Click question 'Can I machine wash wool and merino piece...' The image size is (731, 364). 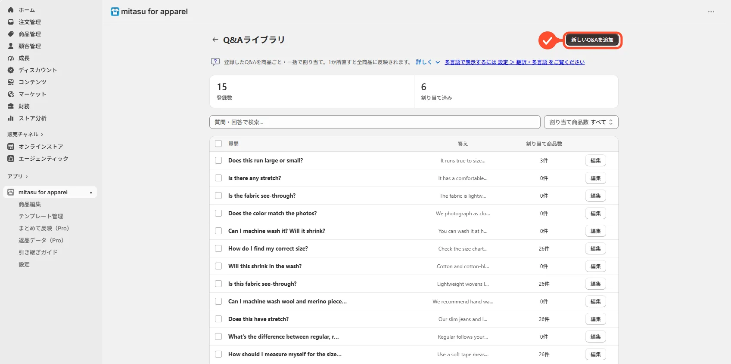[287, 301]
